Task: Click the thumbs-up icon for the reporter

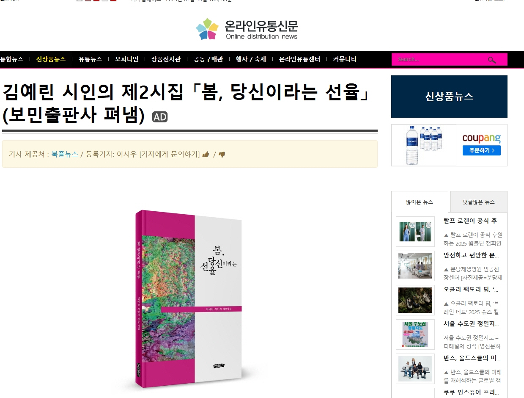Action: (206, 155)
